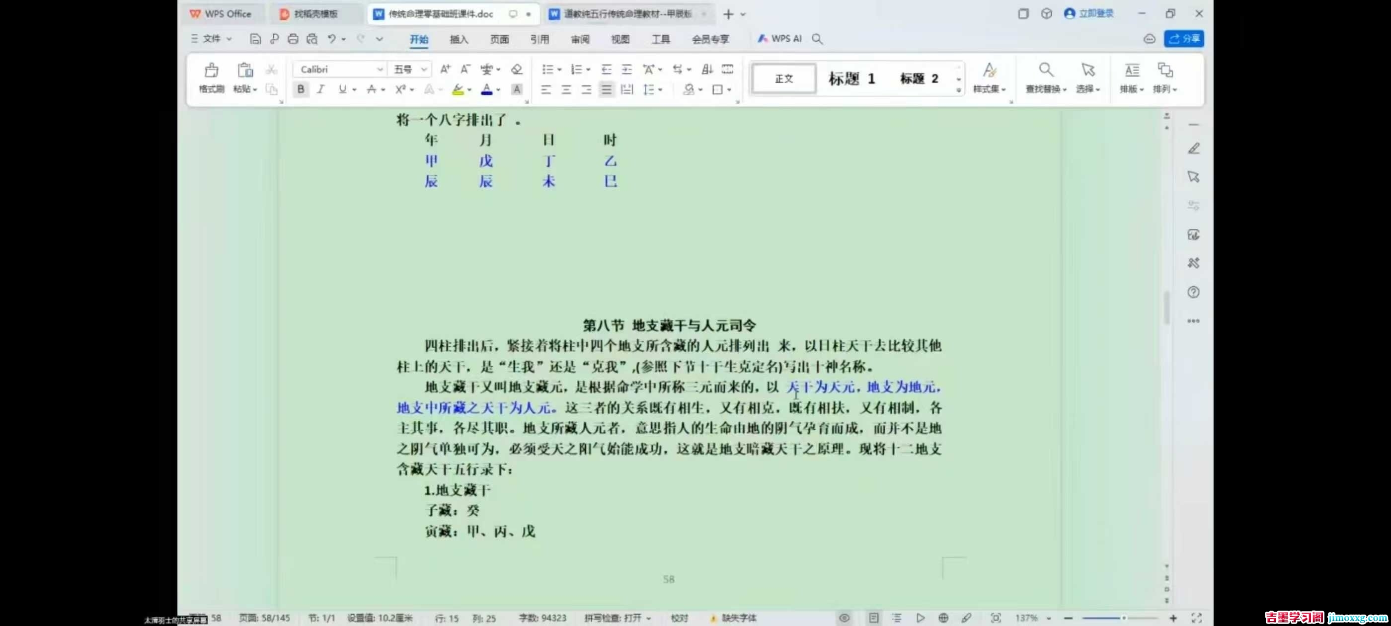Click the Paste clipboard icon
1391x626 pixels.
(244, 71)
